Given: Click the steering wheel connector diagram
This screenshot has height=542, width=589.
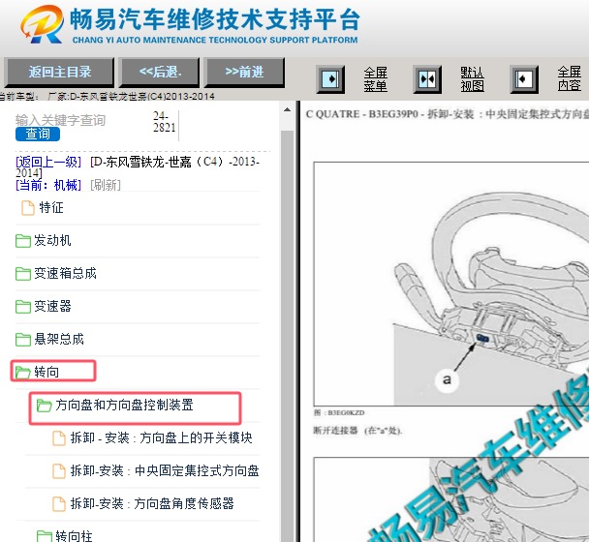Looking at the screenshot, I should click(451, 284).
